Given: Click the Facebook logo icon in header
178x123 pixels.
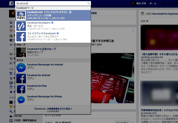Looking at the screenshot, I should pos(11,4).
